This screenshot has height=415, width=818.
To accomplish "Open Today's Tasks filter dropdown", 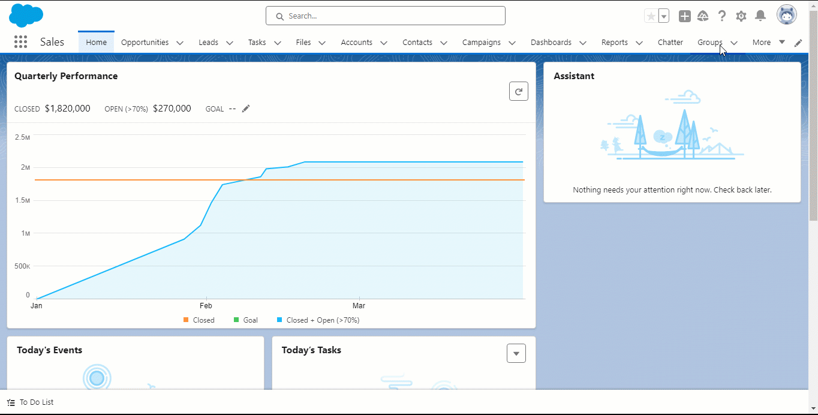I will (516, 353).
